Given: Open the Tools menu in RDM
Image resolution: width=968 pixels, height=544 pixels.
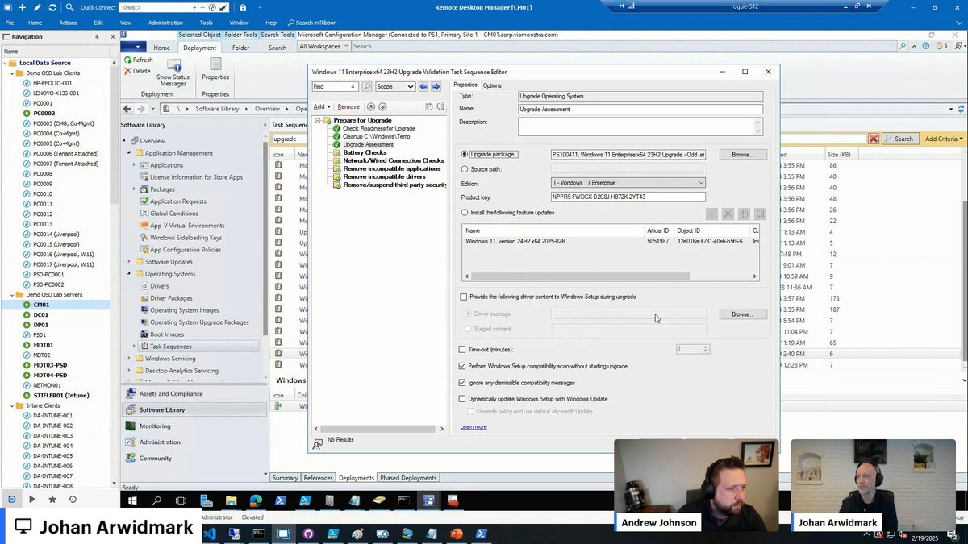Looking at the screenshot, I should [207, 23].
